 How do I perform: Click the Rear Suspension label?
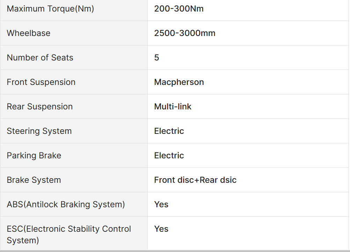tap(39, 107)
